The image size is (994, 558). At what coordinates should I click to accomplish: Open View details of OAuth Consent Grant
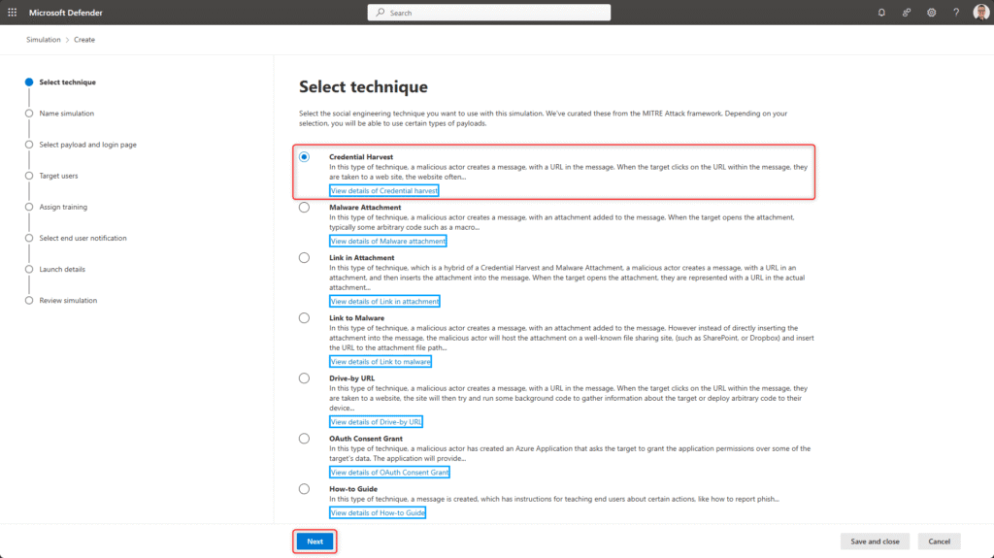pyautogui.click(x=389, y=473)
